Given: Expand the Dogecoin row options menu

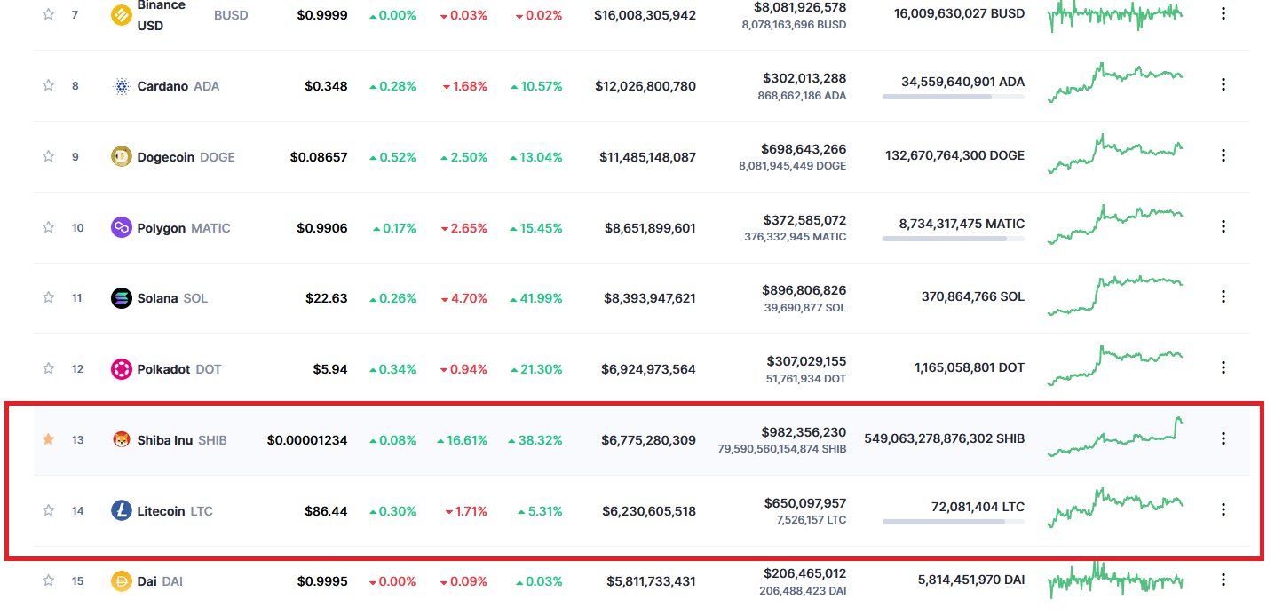Looking at the screenshot, I should pos(1224,155).
